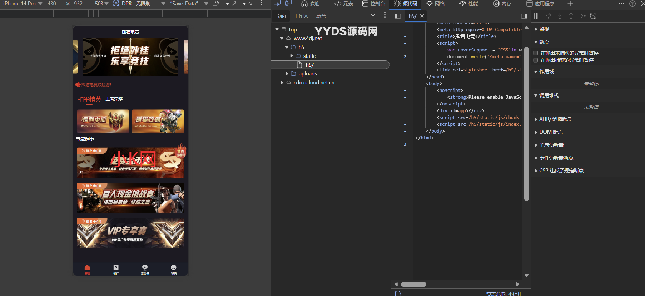Screen dimensions: 645x296
Task: Click the viewport width field showing 430
Action: (52, 4)
